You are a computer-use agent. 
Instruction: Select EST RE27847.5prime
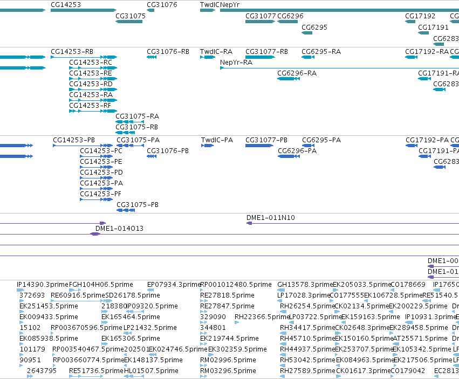pyautogui.click(x=227, y=306)
